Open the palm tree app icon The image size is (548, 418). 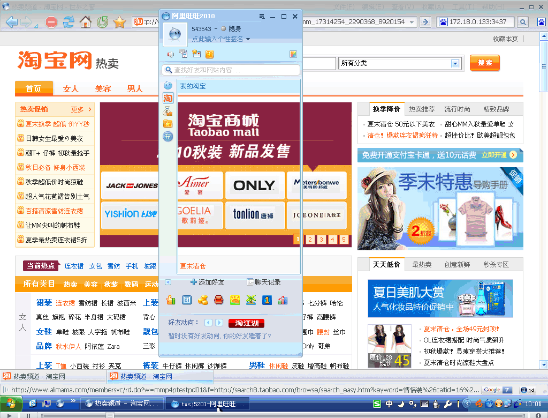click(x=251, y=300)
